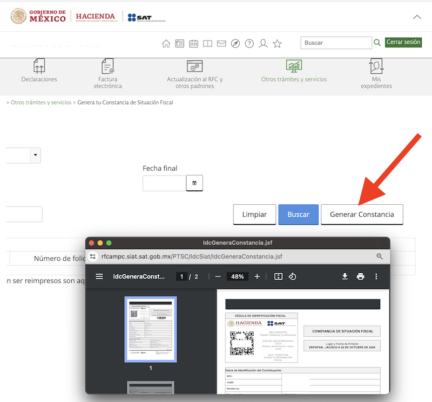Toggle fit to page in PDF viewer
The height and width of the screenshot is (402, 432).
[278, 276]
